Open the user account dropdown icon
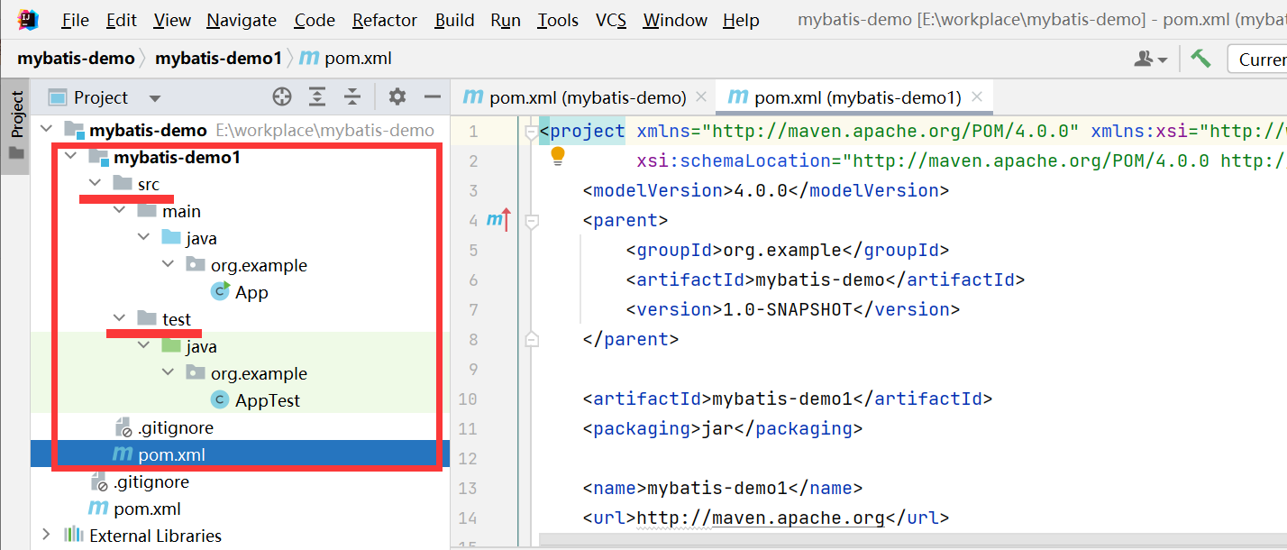The height and width of the screenshot is (550, 1287). point(1151,59)
